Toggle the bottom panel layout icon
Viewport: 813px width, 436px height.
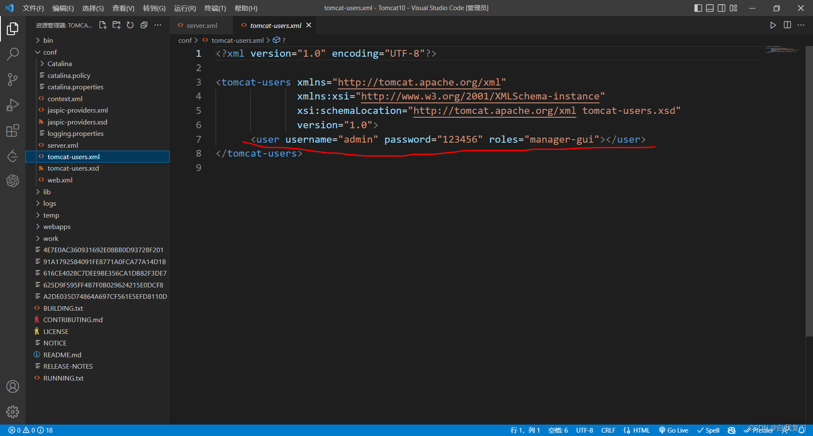(x=710, y=8)
